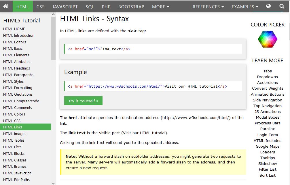Open the Dropdowns how-to link
This screenshot has height=185, width=290.
point(268,77)
